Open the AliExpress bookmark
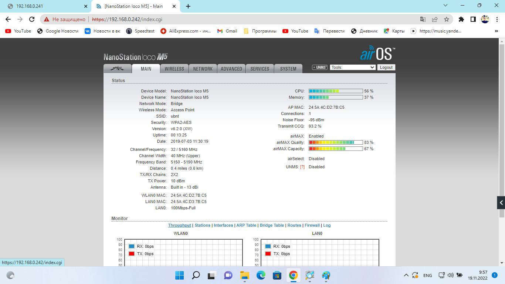 (x=186, y=31)
